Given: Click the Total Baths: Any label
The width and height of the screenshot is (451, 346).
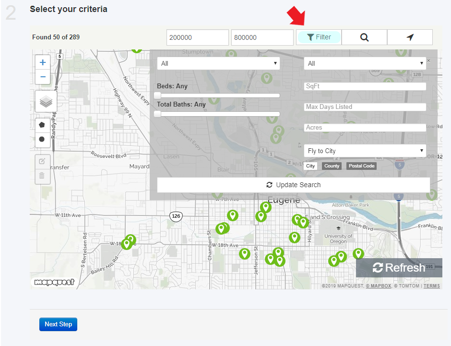Looking at the screenshot, I should coord(181,104).
